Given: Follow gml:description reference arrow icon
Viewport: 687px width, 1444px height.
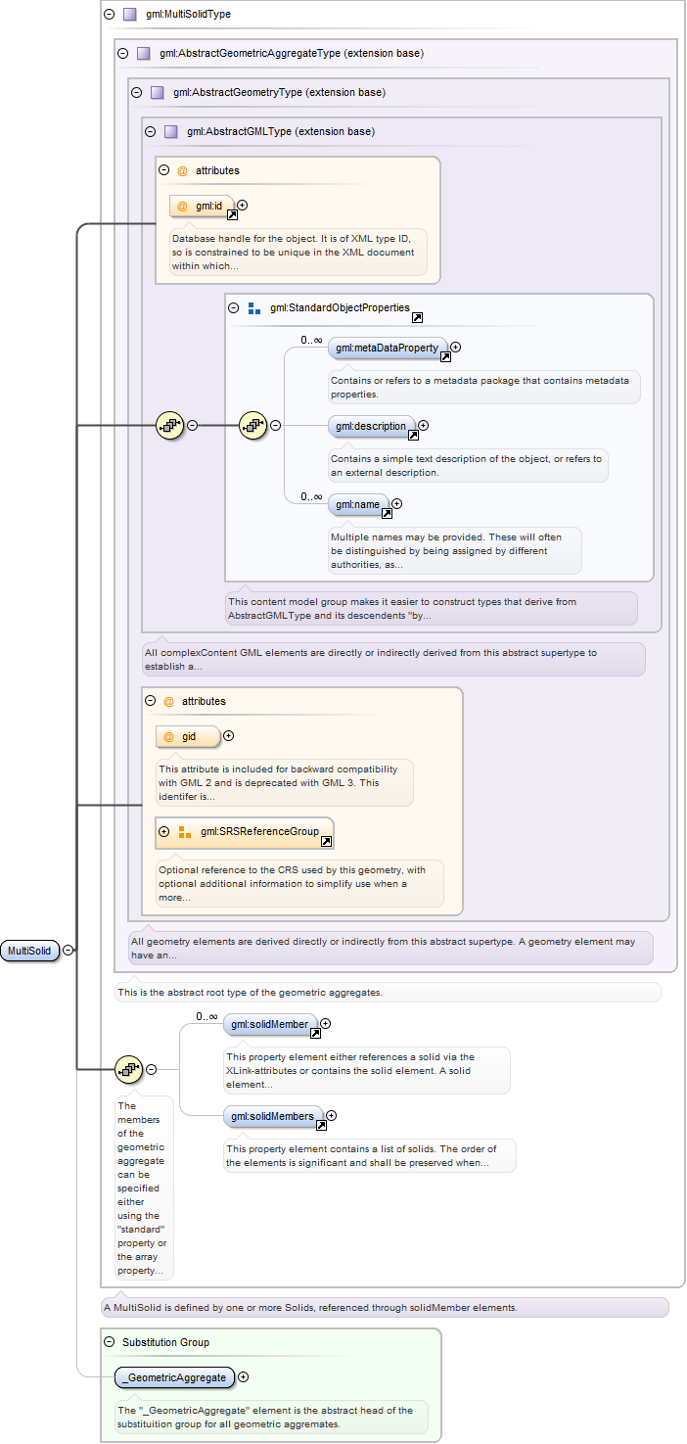Looking at the screenshot, I should coord(413,434).
